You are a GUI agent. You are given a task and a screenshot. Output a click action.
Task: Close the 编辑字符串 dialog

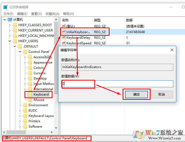point(172,50)
